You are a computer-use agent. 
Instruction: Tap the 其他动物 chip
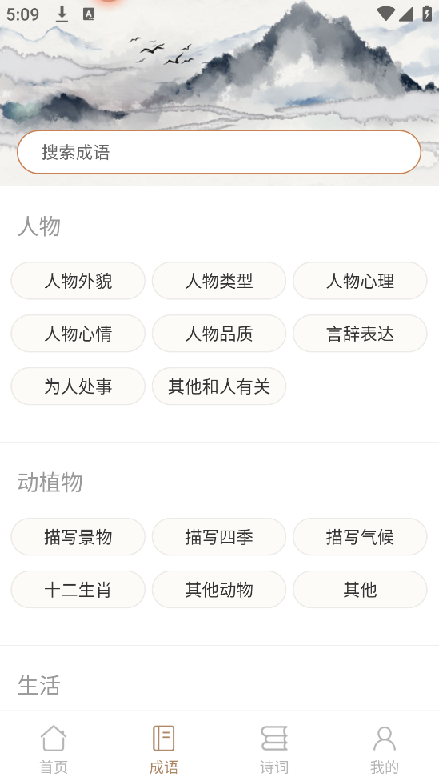point(219,590)
